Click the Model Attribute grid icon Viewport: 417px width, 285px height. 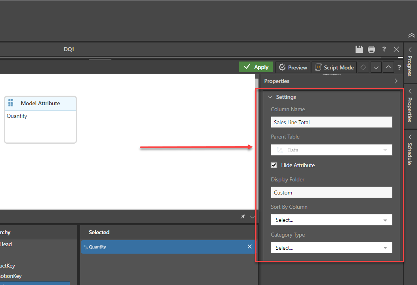[x=11, y=103]
